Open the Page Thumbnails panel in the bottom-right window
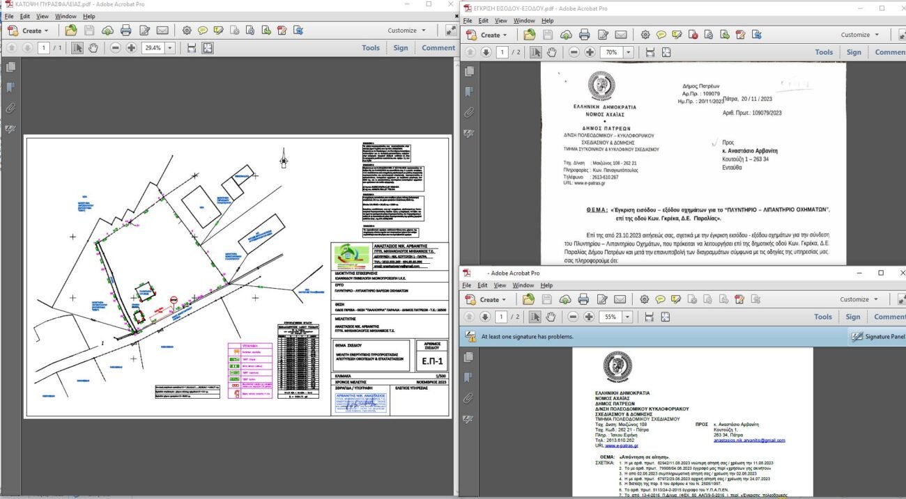 [470, 356]
